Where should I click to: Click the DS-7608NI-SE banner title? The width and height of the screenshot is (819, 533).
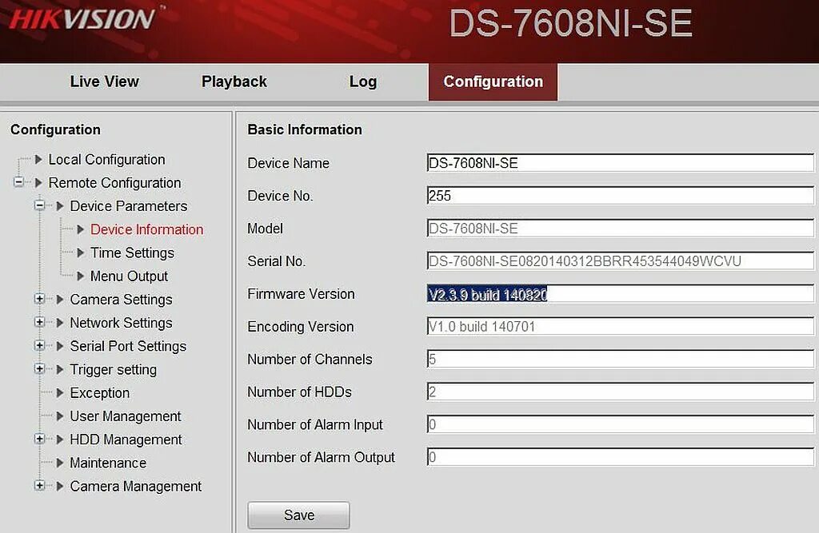(570, 23)
